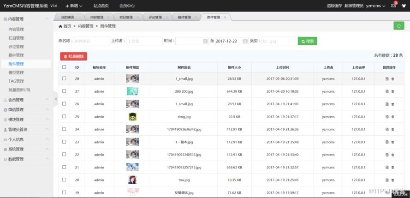Image resolution: width=410 pixels, height=198 pixels.
Task: Delete 170419093340533.jpg attachment
Action: click(x=392, y=155)
